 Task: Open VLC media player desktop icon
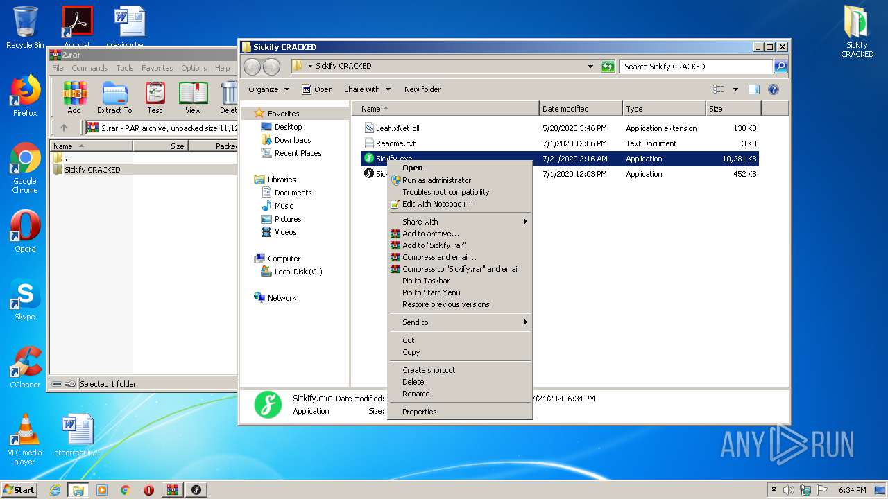click(x=25, y=439)
